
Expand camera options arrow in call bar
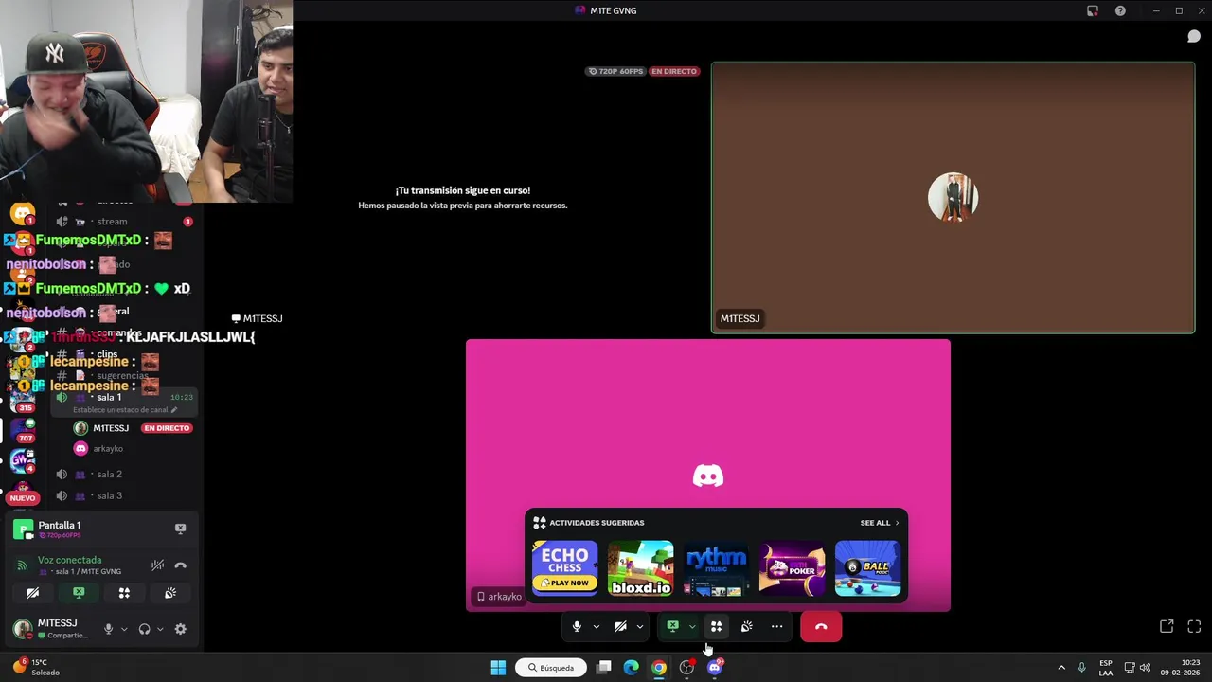point(640,626)
